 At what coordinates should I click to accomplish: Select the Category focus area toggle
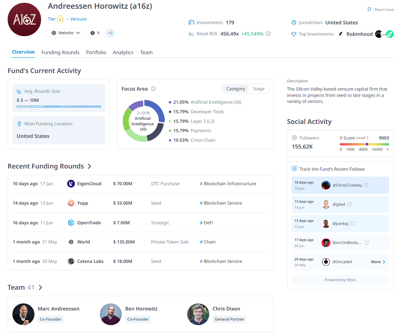[236, 89]
